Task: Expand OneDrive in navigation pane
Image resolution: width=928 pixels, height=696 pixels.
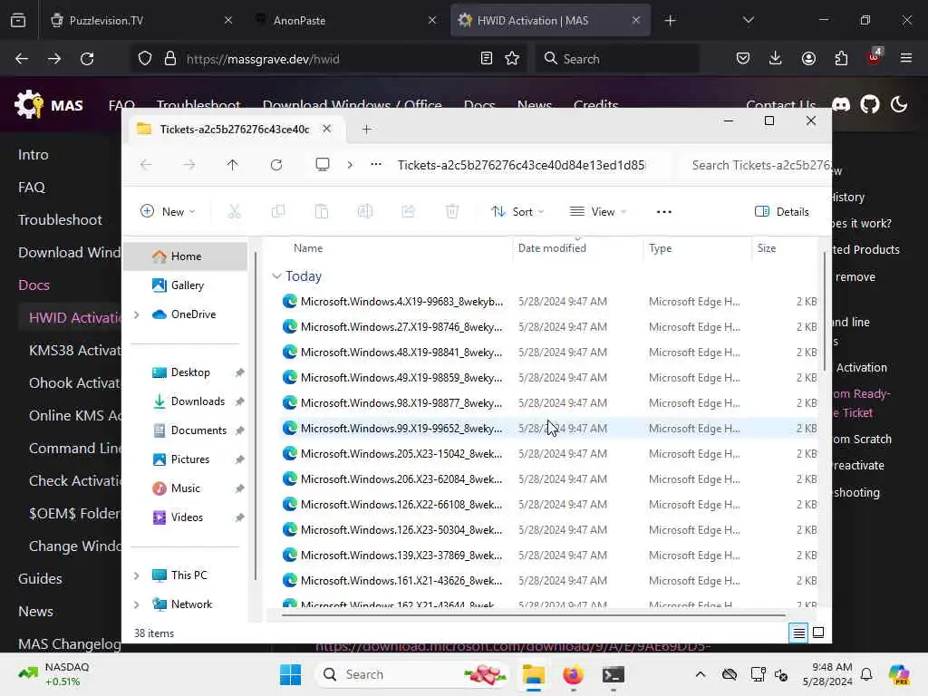Action: pyautogui.click(x=136, y=314)
